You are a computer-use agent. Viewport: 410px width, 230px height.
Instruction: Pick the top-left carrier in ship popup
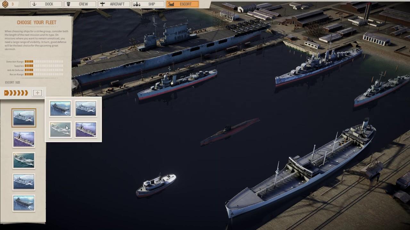point(60,109)
